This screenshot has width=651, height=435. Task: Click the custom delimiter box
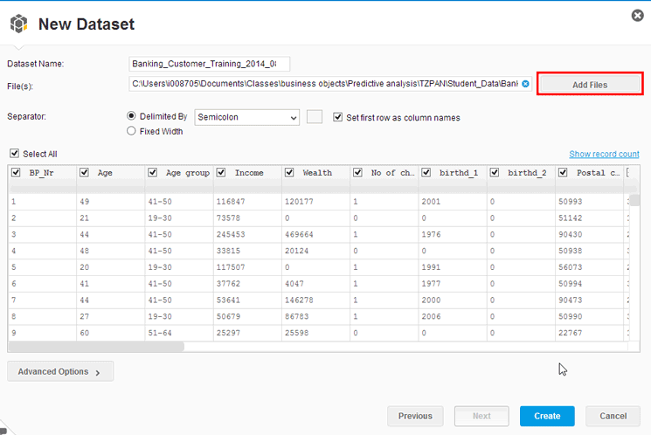click(x=315, y=117)
